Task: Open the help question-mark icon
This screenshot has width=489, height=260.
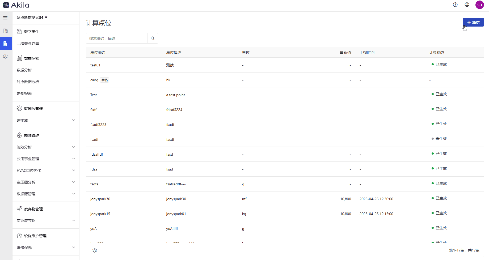Action: pos(455,5)
